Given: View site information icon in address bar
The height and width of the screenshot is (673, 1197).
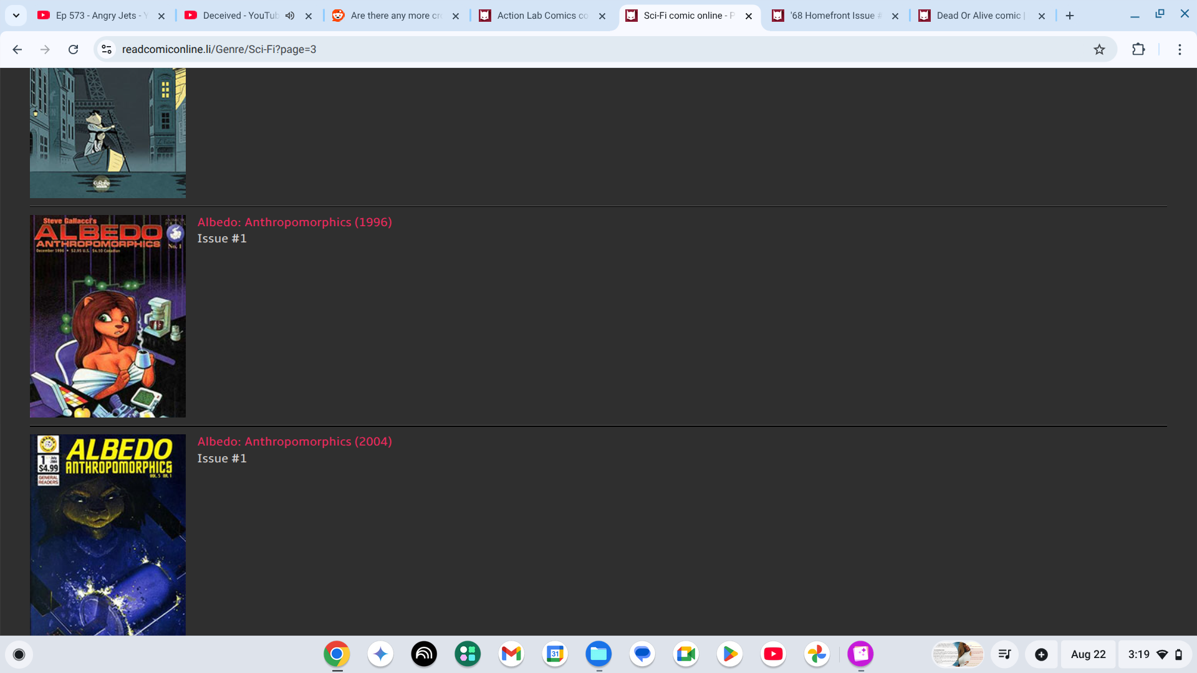Looking at the screenshot, I should (x=107, y=49).
